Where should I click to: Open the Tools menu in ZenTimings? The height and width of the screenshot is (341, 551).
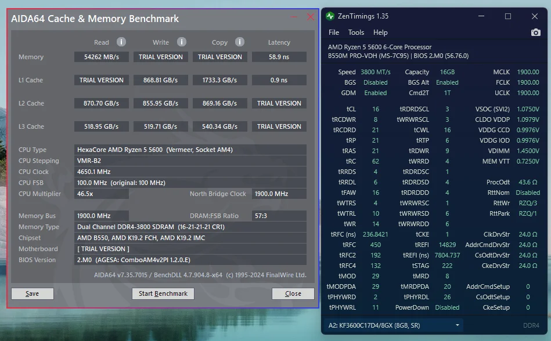point(356,32)
